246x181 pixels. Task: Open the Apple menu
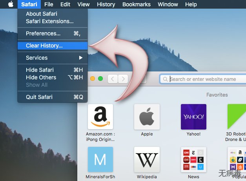[x=11, y=4]
